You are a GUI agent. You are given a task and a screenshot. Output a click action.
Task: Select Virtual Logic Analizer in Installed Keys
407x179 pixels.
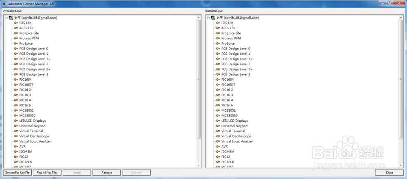[237, 141]
